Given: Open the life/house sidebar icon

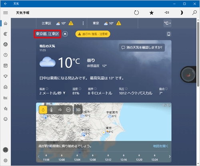Looking at the screenshot, I should pos(6,87).
